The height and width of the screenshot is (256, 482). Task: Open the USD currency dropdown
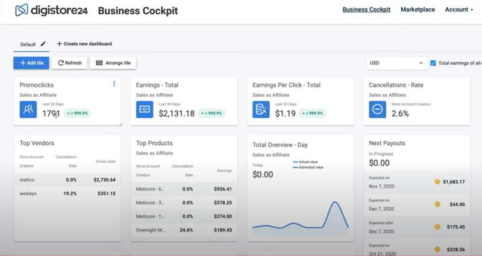coord(396,63)
